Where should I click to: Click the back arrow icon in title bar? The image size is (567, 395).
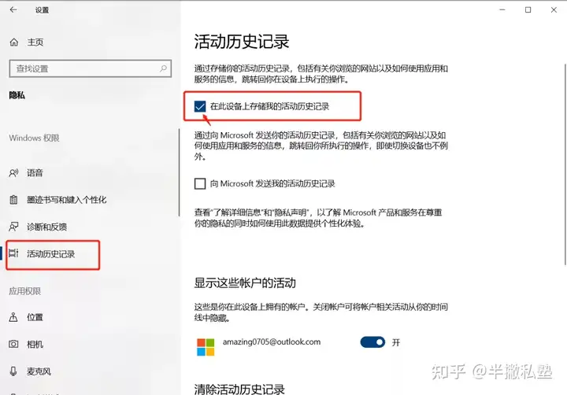click(x=13, y=9)
